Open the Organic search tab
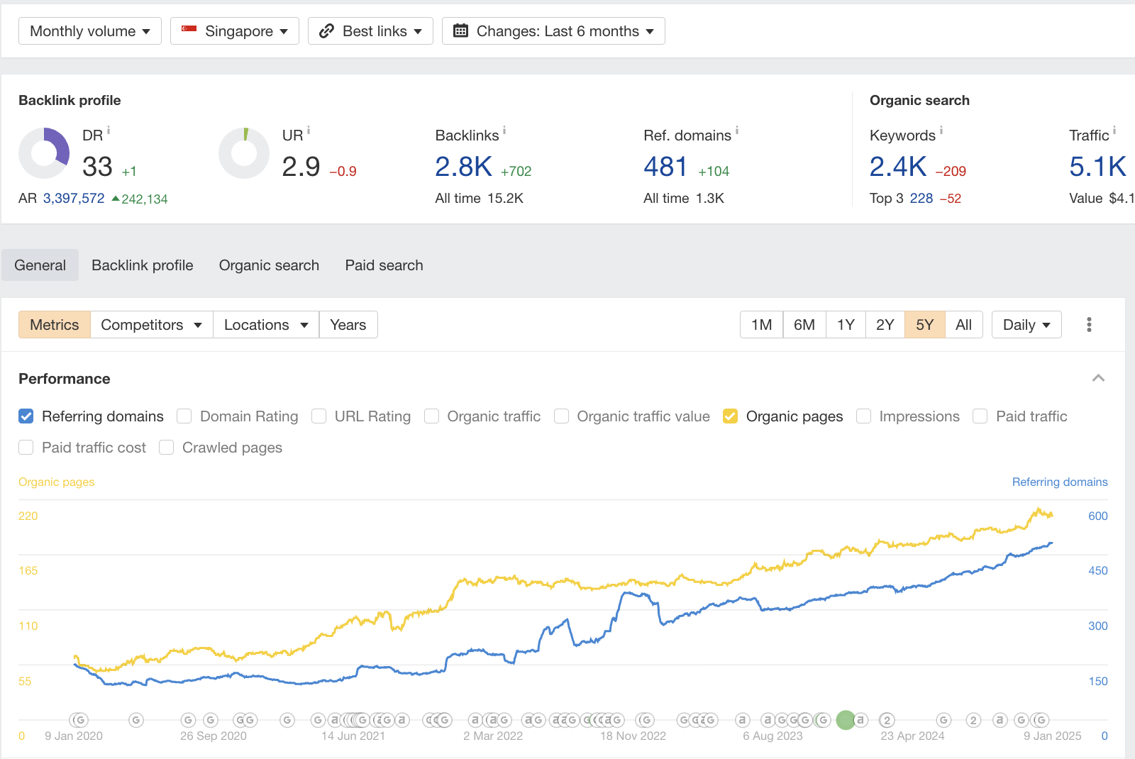Viewport: 1135px width, 759px height. [x=269, y=265]
